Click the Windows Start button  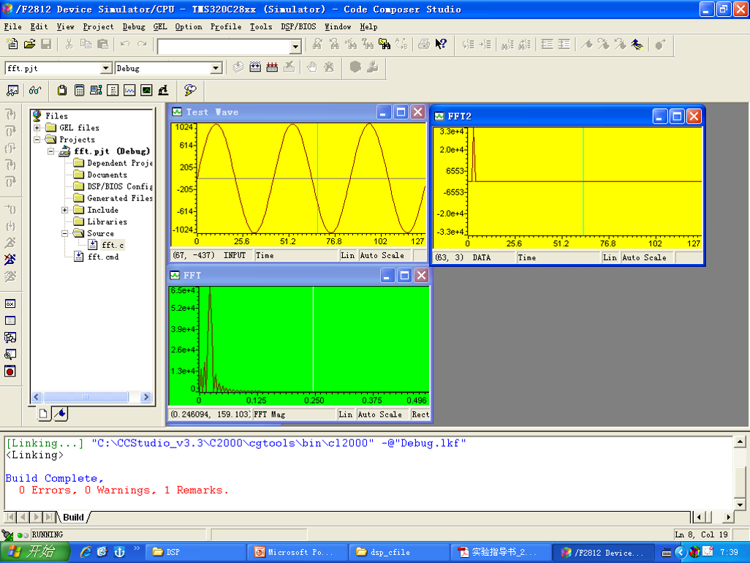coord(34,552)
